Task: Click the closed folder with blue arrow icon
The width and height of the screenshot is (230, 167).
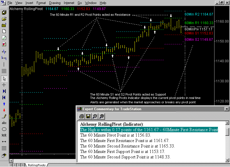Action: pos(4,25)
